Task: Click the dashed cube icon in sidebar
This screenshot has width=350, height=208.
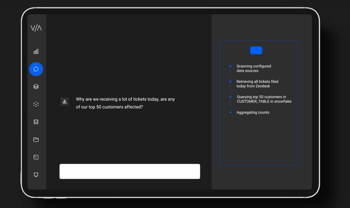Action: pyautogui.click(x=36, y=104)
